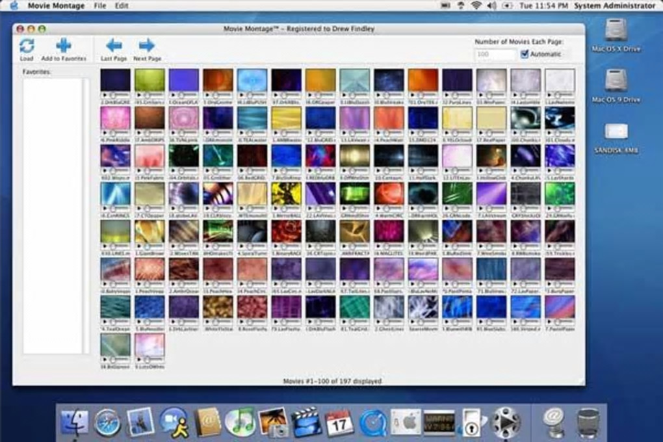Open iChat from the Dock
The height and width of the screenshot is (442, 663).
[x=174, y=422]
